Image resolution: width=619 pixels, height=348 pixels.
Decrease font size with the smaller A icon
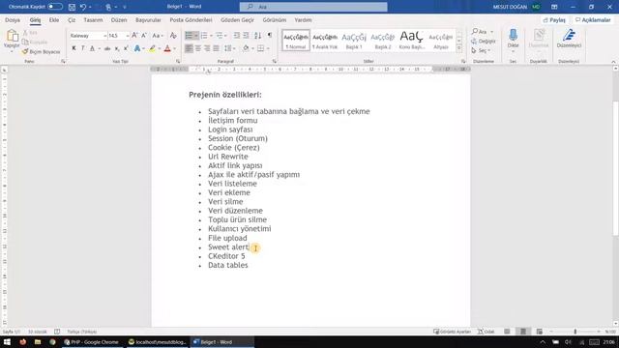coord(144,36)
